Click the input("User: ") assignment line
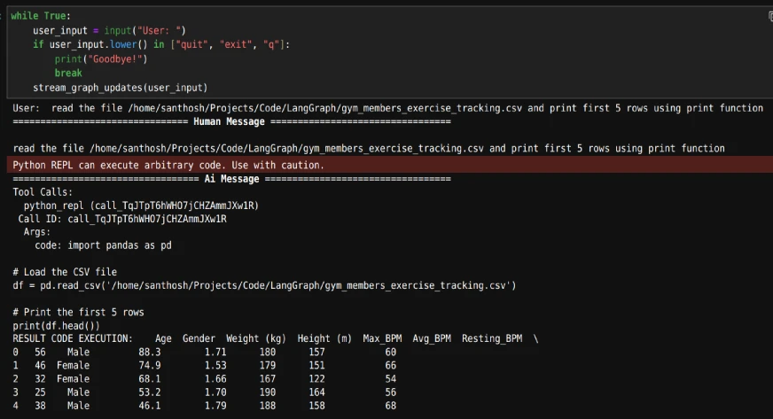Image resolution: width=773 pixels, height=419 pixels. pos(109,30)
